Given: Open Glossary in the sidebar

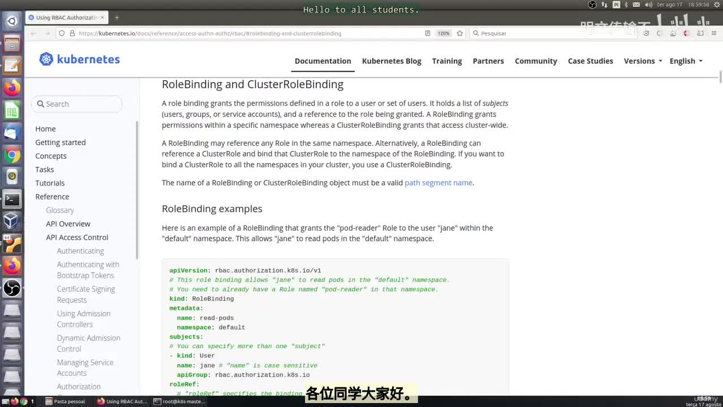Looking at the screenshot, I should (60, 210).
